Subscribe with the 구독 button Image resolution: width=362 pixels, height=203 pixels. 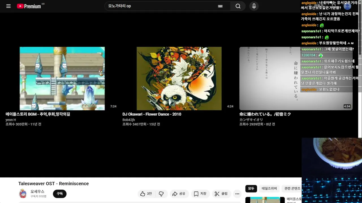coord(60,194)
